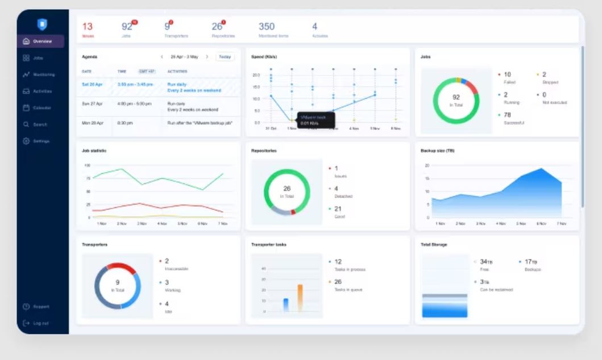
Task: Click the Log out icon
Action: click(26, 323)
